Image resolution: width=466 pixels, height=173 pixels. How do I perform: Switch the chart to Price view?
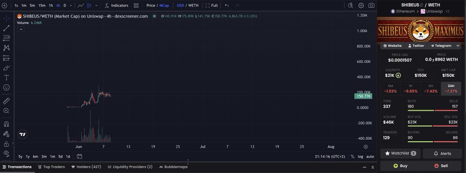(x=151, y=6)
